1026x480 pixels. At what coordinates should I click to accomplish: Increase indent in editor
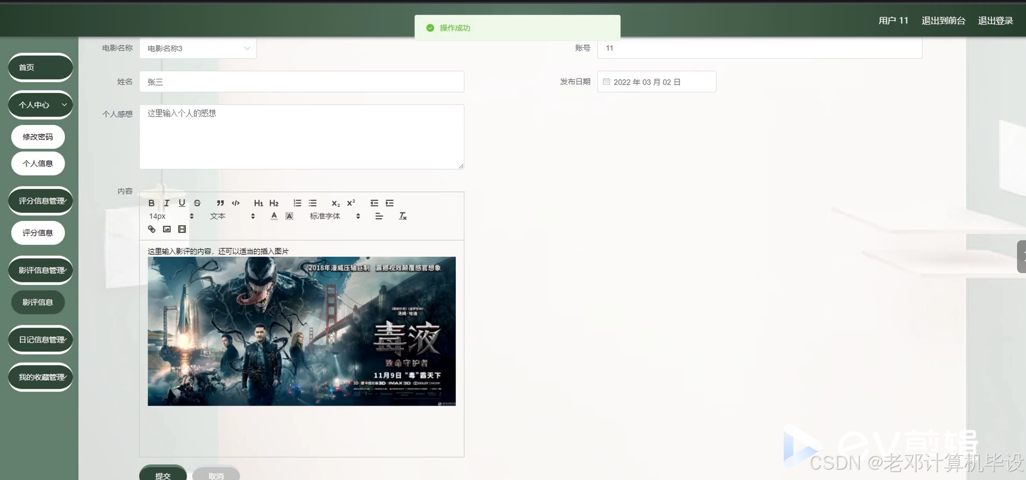coord(390,203)
